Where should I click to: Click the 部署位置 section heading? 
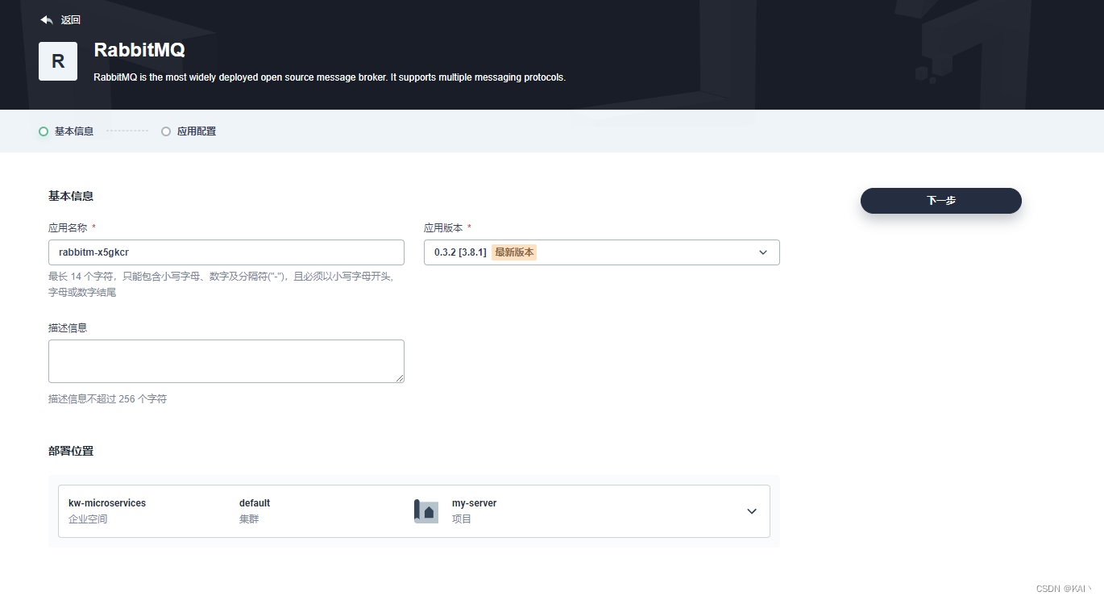(x=71, y=451)
